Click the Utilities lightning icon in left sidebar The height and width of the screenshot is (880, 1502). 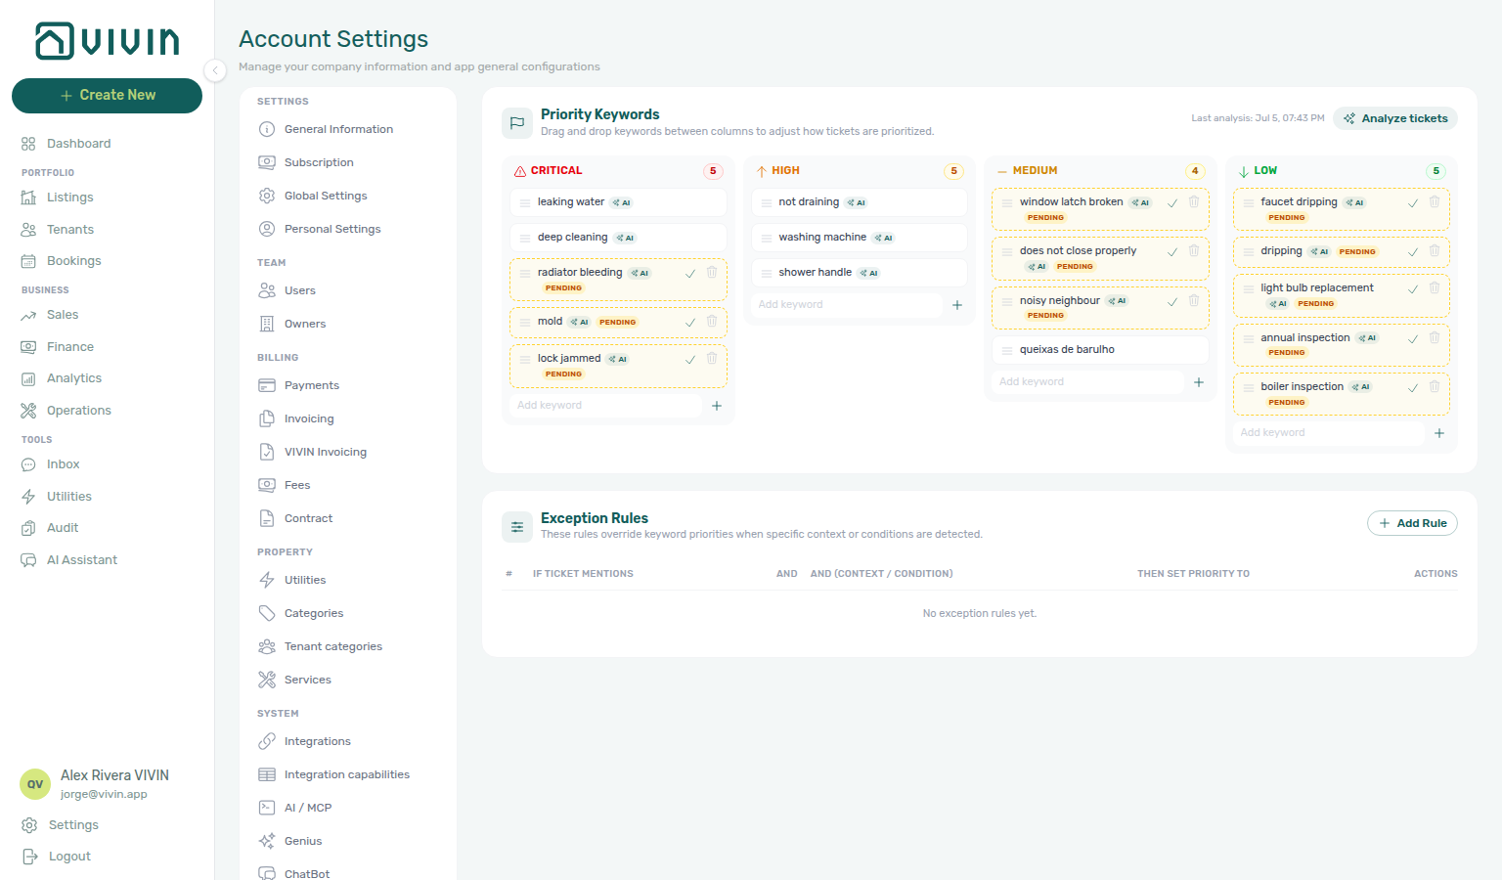28,497
